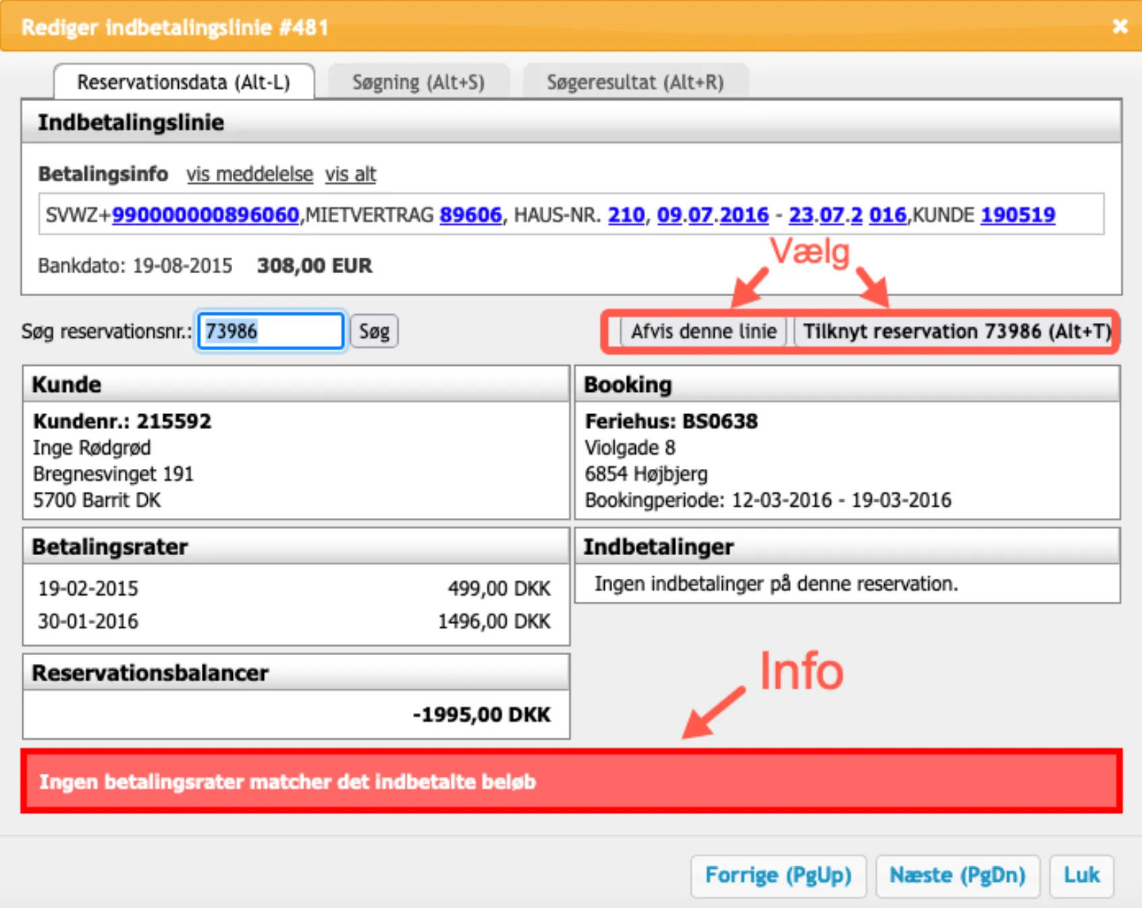Go to the Søgeresultat tab
The image size is (1142, 908).
coord(634,82)
